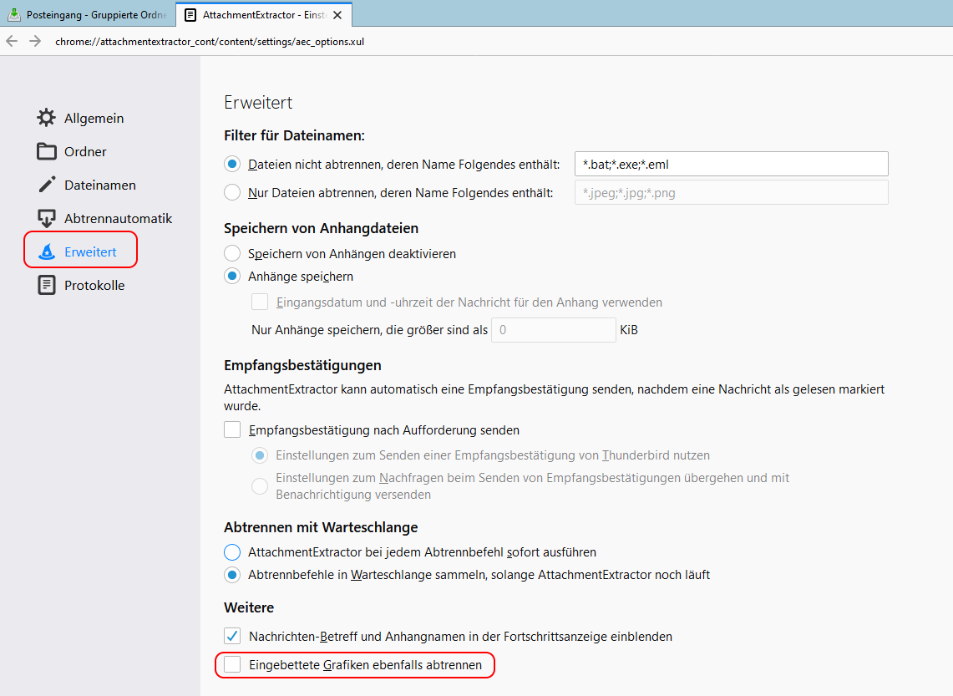The width and height of the screenshot is (953, 696).
Task: Click the back arrow navigation icon
Action: pos(12,41)
